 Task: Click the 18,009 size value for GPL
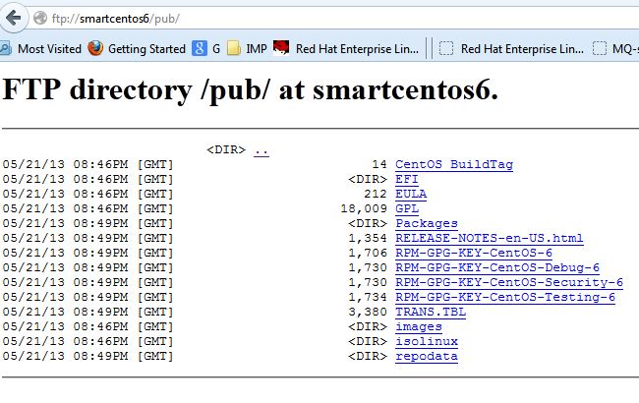click(x=364, y=208)
